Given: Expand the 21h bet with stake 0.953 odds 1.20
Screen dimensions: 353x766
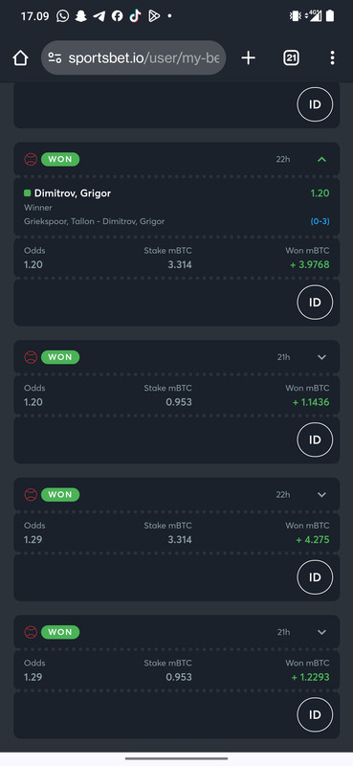Looking at the screenshot, I should (321, 357).
